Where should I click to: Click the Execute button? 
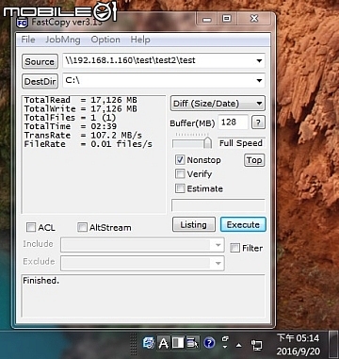pyautogui.click(x=243, y=224)
